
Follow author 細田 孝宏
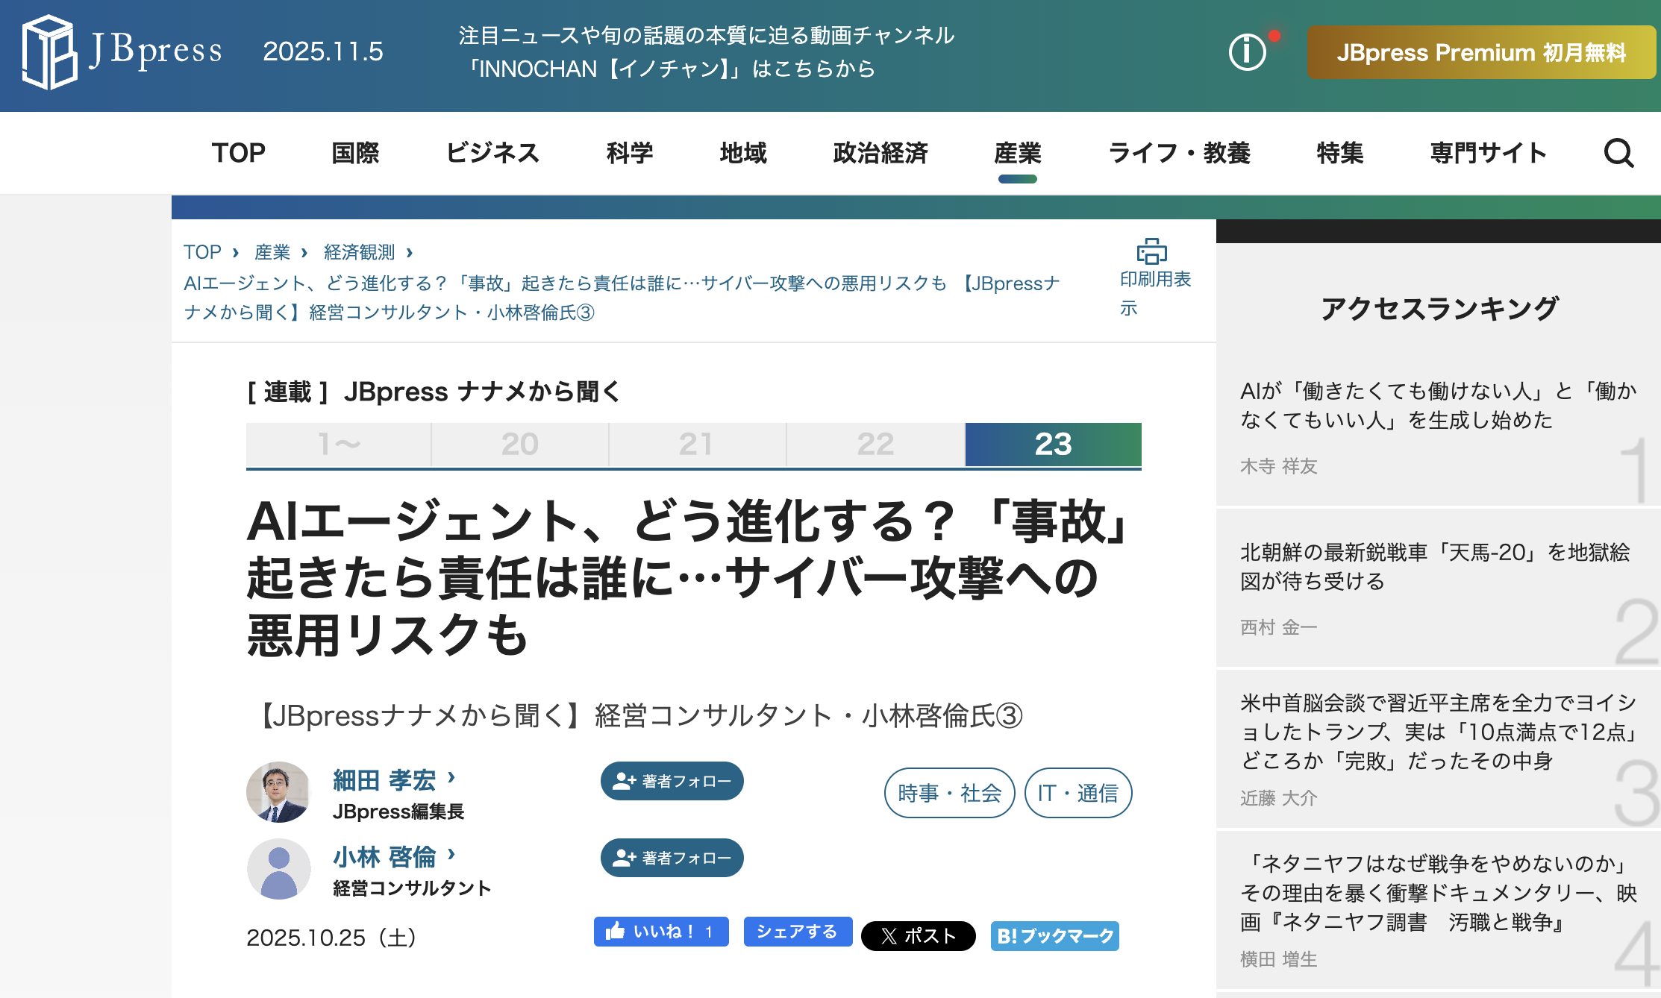click(672, 781)
